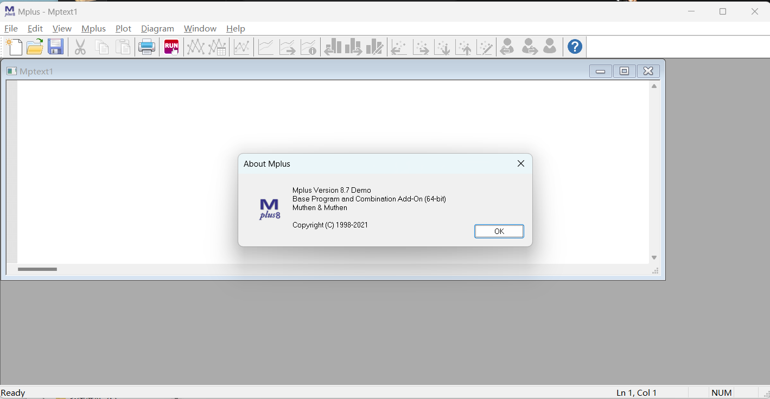
Task: Click the editor's vertical scrollbar up arrow
Action: tap(654, 86)
